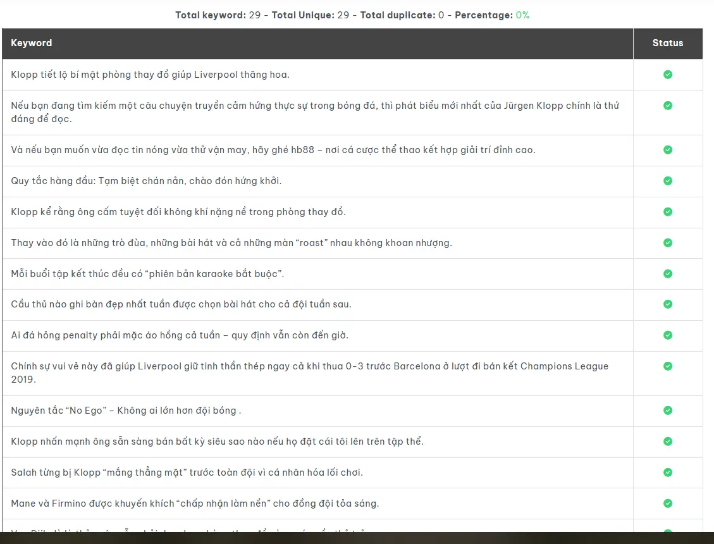714x544 pixels.
Task: Click the Status column header
Action: [x=667, y=43]
